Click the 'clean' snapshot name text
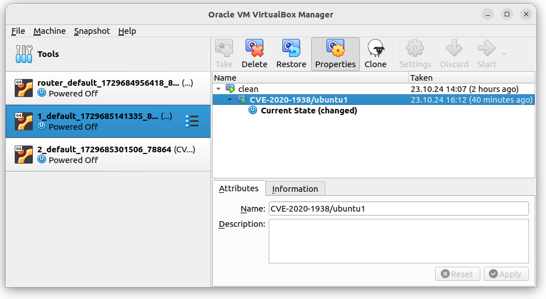546x299 pixels. 248,89
